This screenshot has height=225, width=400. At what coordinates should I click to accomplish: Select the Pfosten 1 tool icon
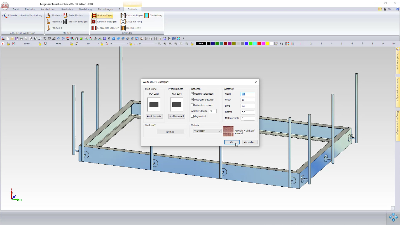pyautogui.click(x=48, y=15)
